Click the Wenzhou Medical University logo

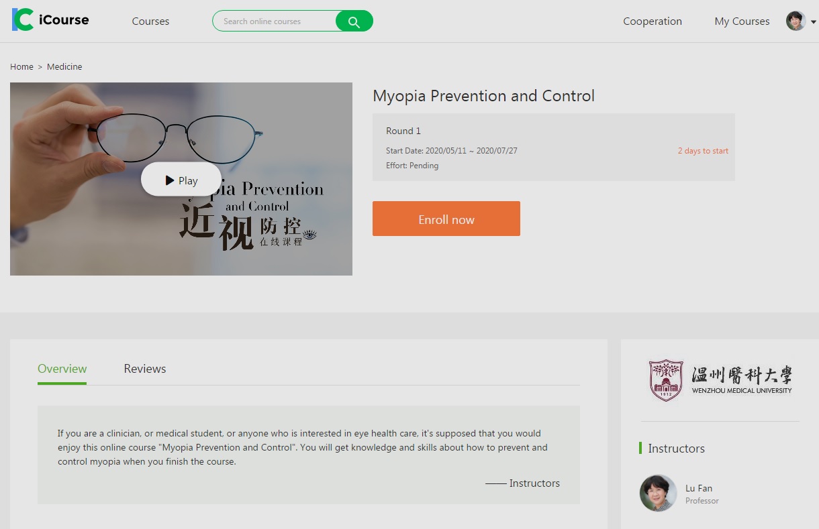point(720,380)
